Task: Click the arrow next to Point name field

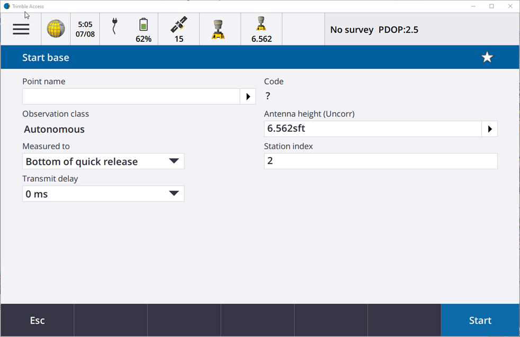Action: [x=248, y=97]
